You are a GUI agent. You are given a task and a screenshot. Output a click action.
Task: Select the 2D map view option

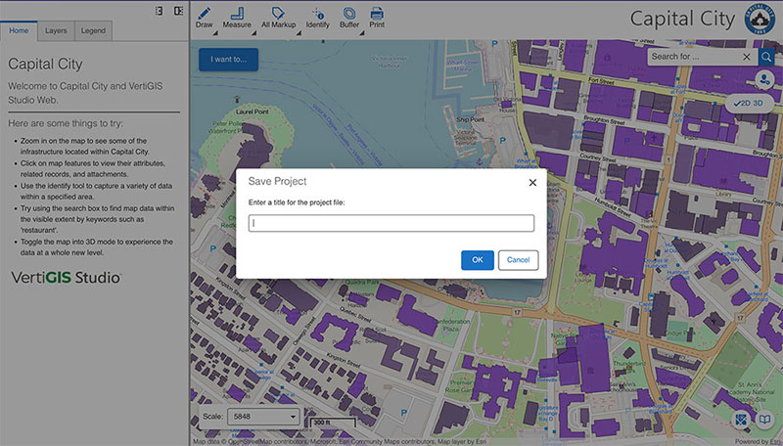click(742, 104)
